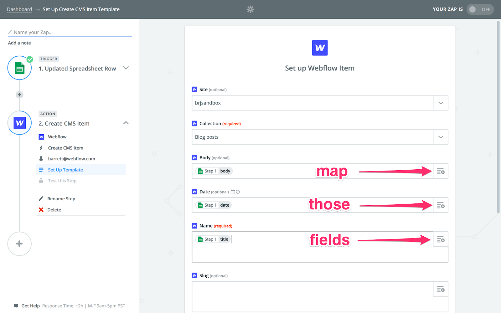
Task: Click the person icon by barrett@webflow.com
Action: 41,159
